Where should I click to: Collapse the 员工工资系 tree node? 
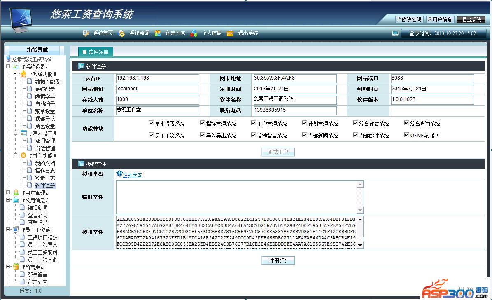(x=9, y=230)
